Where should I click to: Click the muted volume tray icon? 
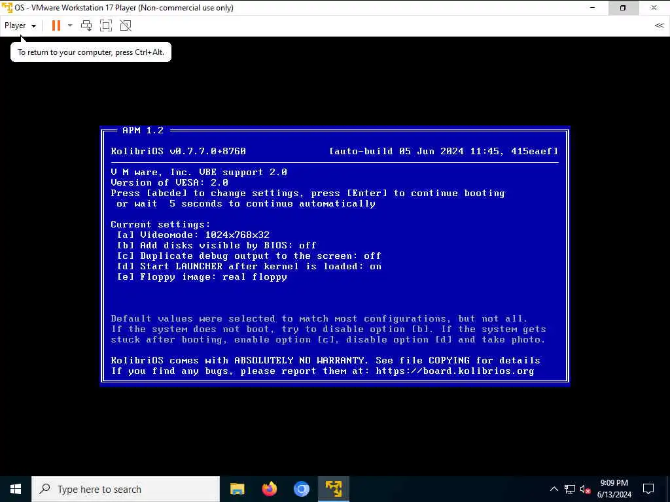(x=586, y=489)
